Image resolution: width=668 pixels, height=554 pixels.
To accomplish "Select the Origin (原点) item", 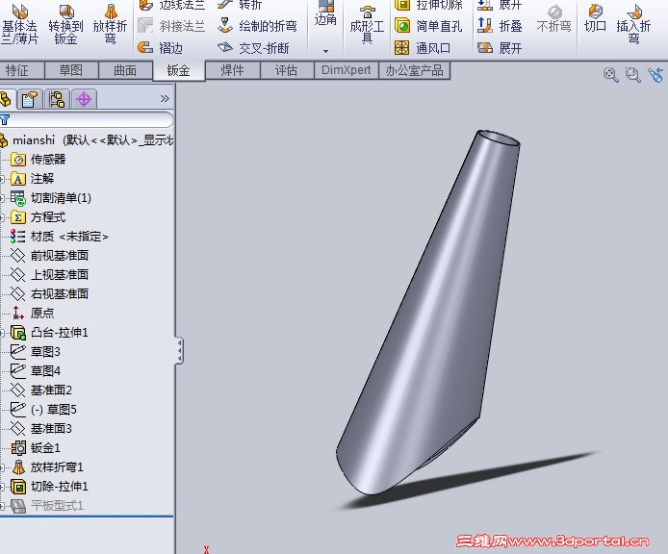I will pos(33,313).
